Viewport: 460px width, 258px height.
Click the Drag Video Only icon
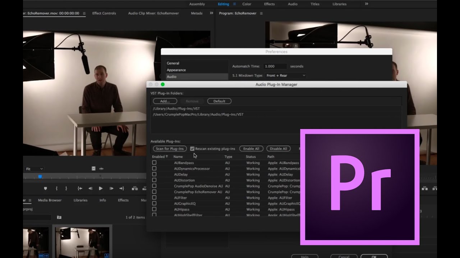(93, 168)
